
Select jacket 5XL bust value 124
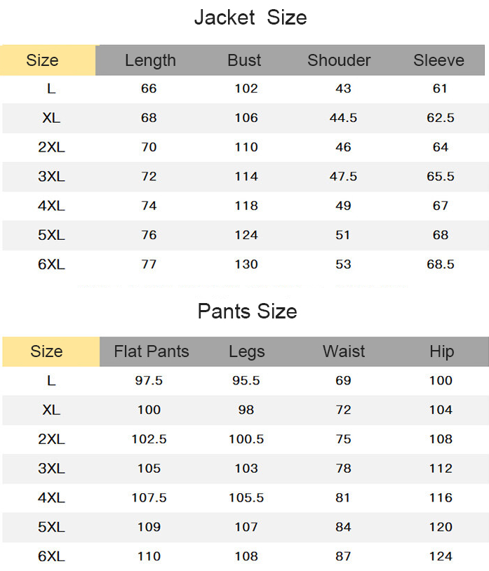click(246, 235)
